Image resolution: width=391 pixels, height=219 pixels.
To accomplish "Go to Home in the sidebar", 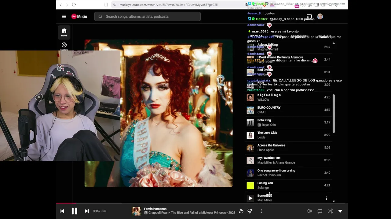I will [x=64, y=32].
